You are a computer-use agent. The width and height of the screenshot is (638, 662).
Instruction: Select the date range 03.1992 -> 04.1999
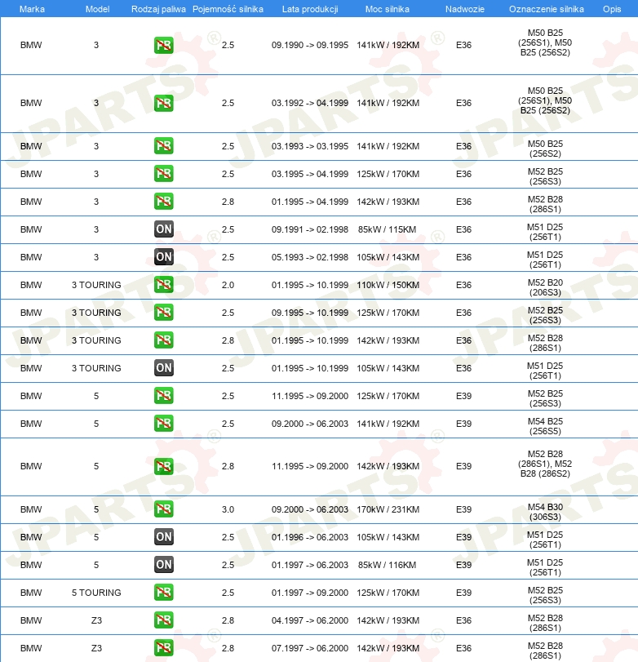(310, 103)
